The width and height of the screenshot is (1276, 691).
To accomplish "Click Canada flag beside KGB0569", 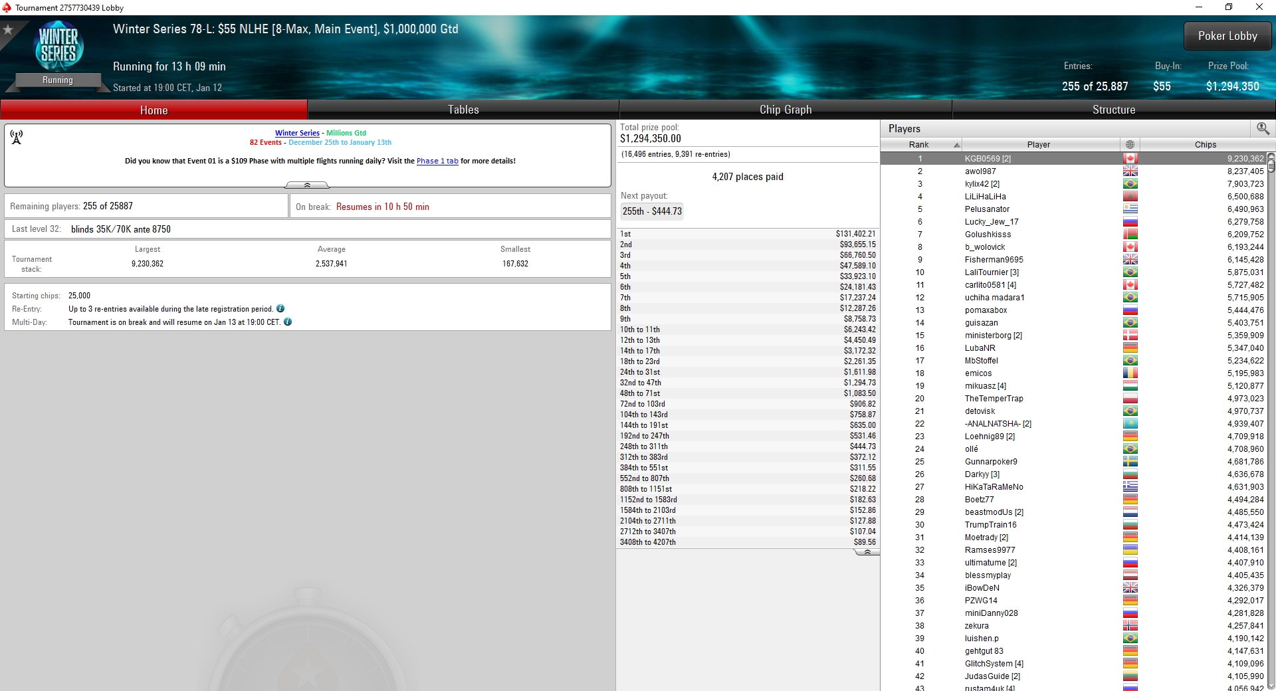I will tap(1130, 159).
